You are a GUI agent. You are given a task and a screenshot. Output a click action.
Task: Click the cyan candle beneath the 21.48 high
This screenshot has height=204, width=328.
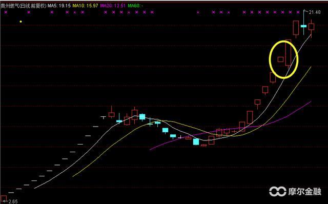coord(303,26)
